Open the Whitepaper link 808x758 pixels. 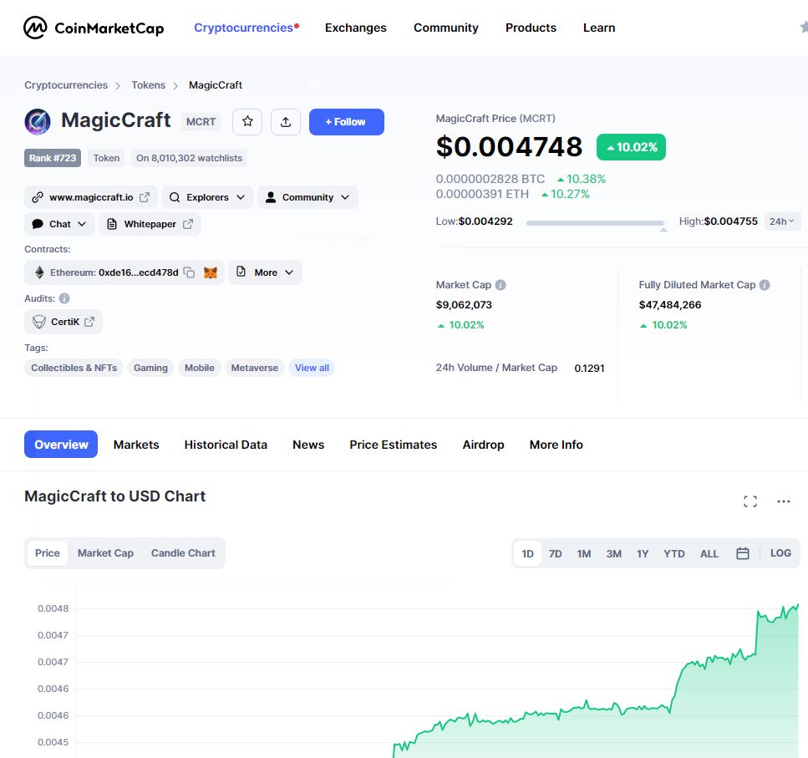150,224
